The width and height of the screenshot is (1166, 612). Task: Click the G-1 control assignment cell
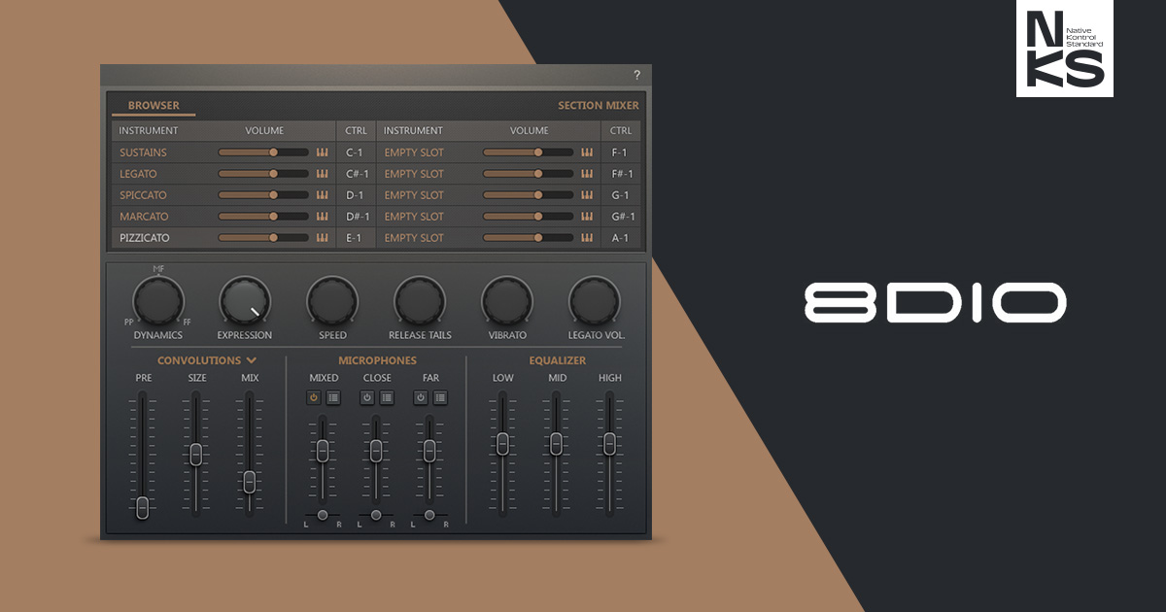(621, 194)
